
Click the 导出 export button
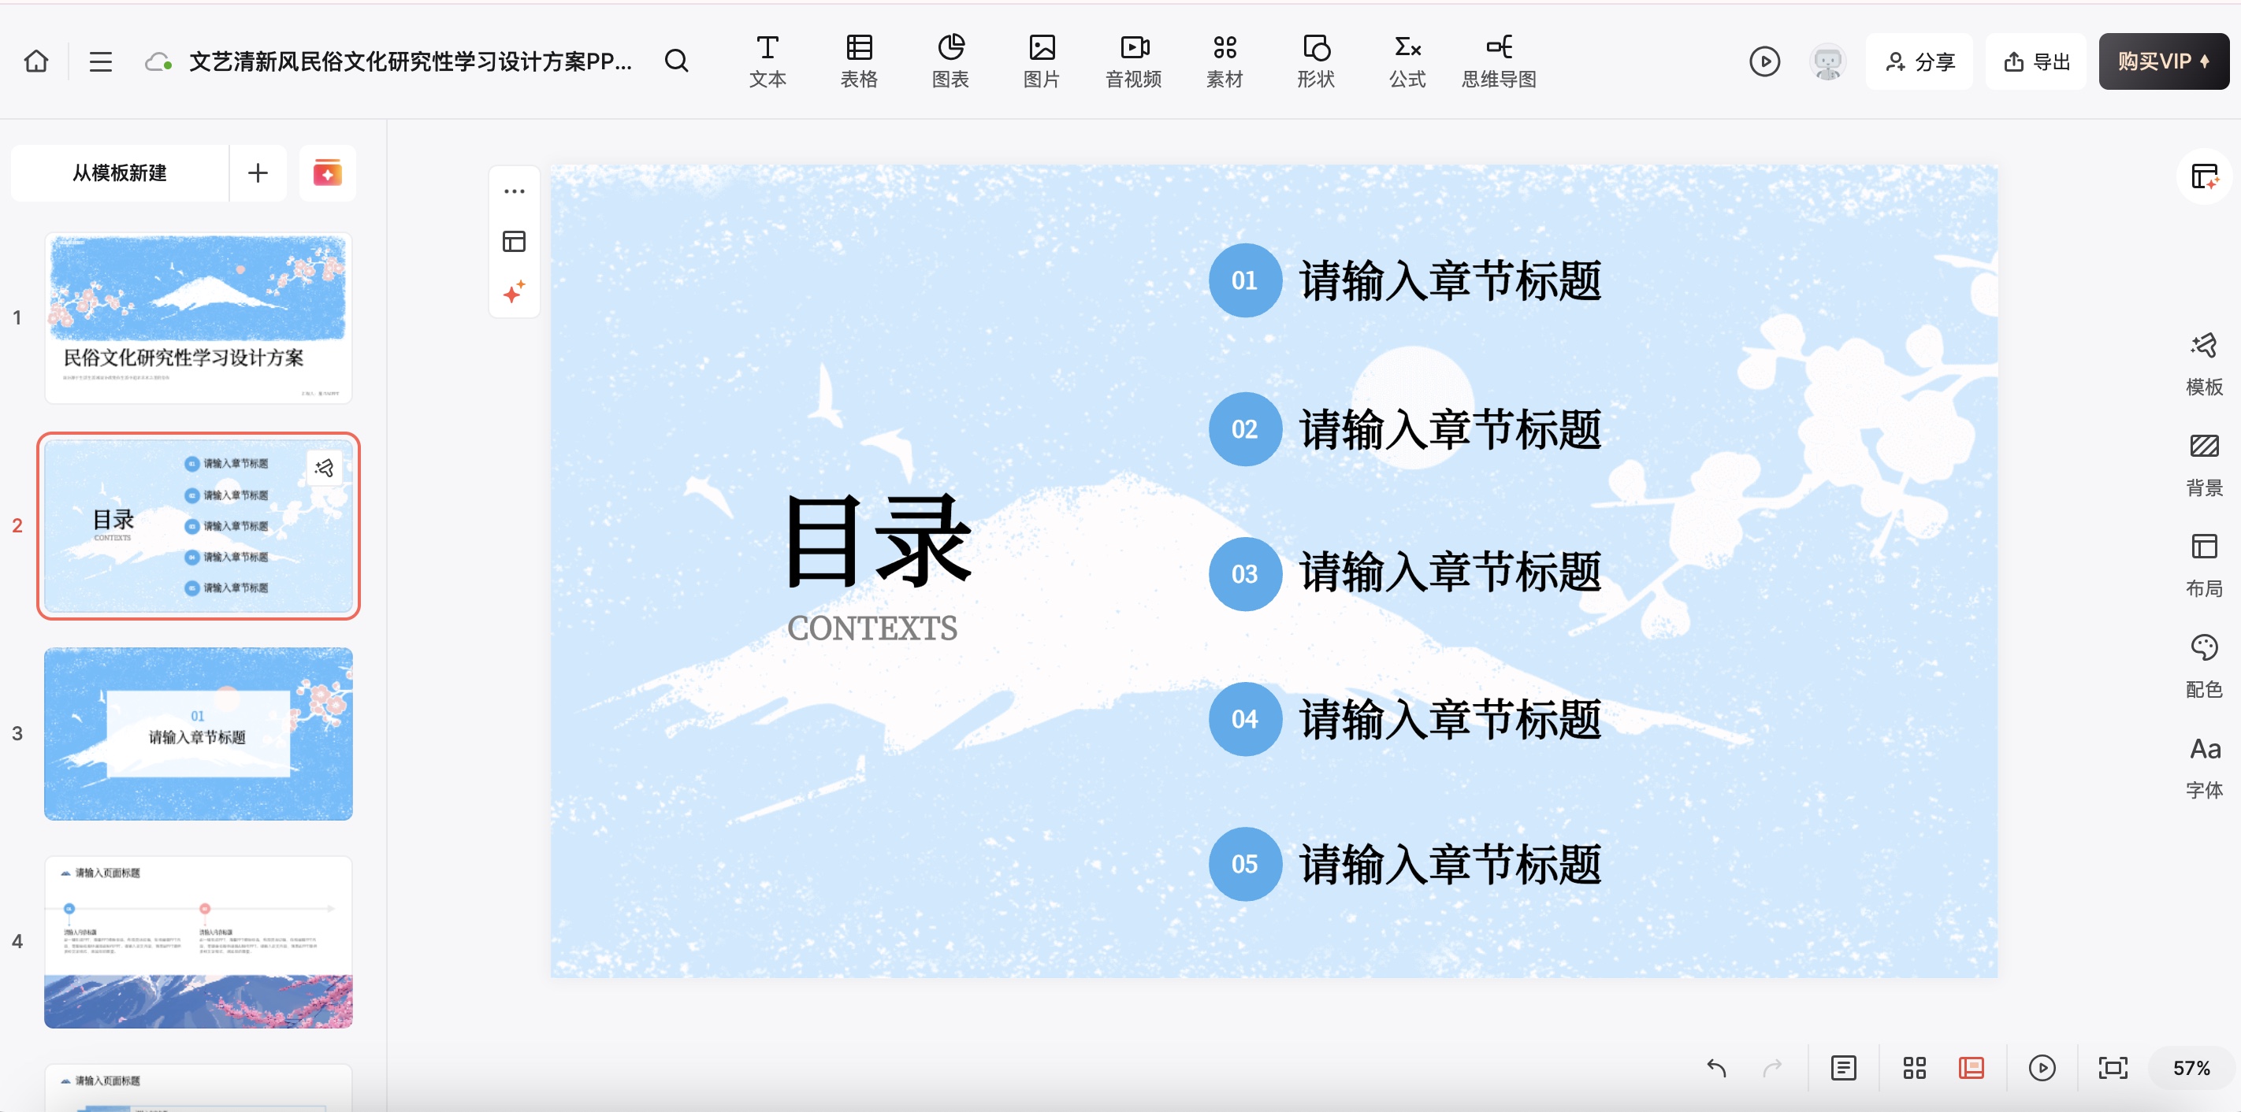click(x=2035, y=61)
